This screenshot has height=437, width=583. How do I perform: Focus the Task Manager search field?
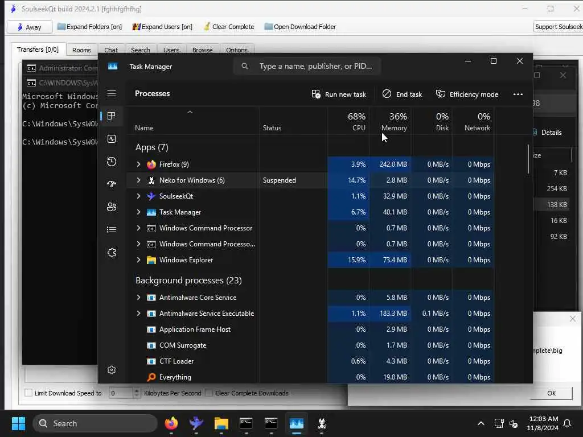point(307,66)
